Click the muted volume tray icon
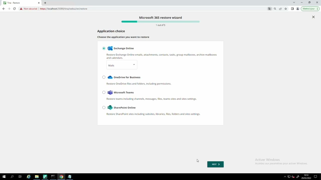This screenshot has width=321, height=180. point(293,177)
